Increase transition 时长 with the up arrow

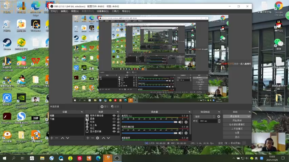(x=219, y=120)
